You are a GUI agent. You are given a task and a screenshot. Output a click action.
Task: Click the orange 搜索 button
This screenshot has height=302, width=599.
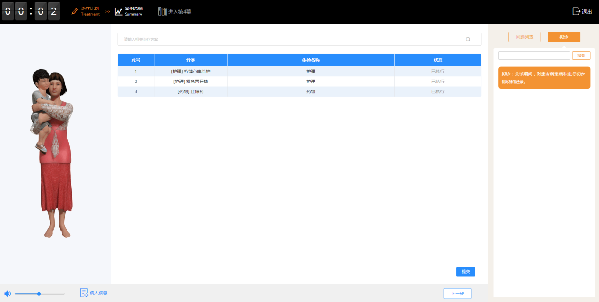[x=581, y=56]
